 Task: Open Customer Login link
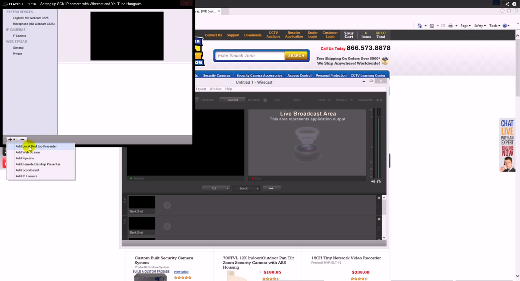[330, 35]
